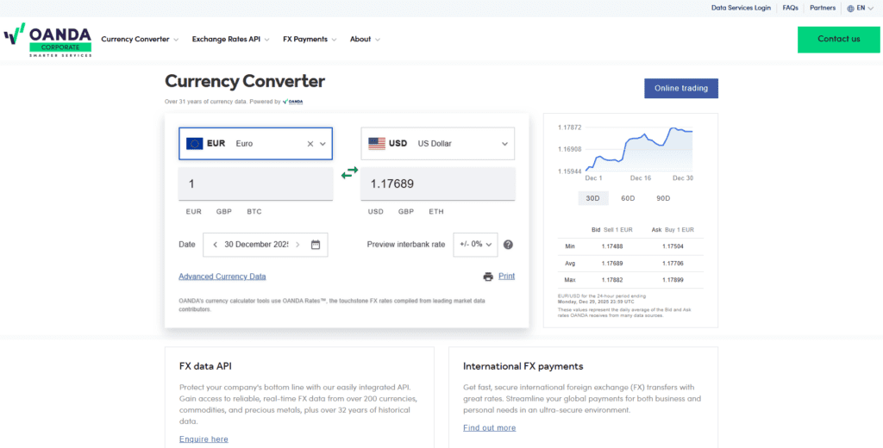This screenshot has width=883, height=448.
Task: Click the help question mark icon
Action: coord(508,245)
